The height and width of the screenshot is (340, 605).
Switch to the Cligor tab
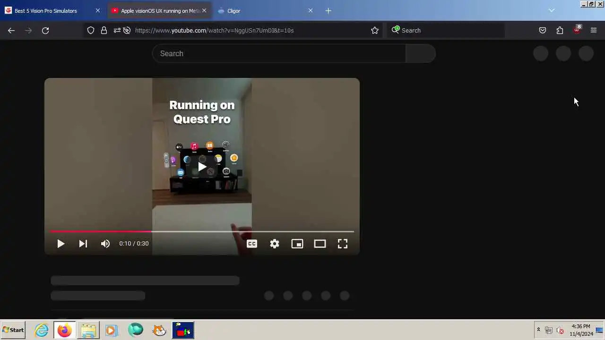click(265, 10)
